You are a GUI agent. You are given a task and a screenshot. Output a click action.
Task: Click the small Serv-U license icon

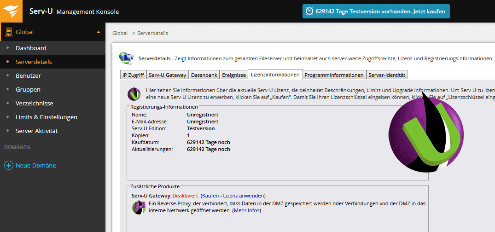(x=134, y=93)
